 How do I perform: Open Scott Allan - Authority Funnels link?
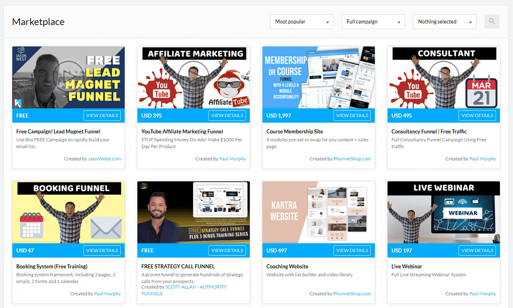click(184, 290)
